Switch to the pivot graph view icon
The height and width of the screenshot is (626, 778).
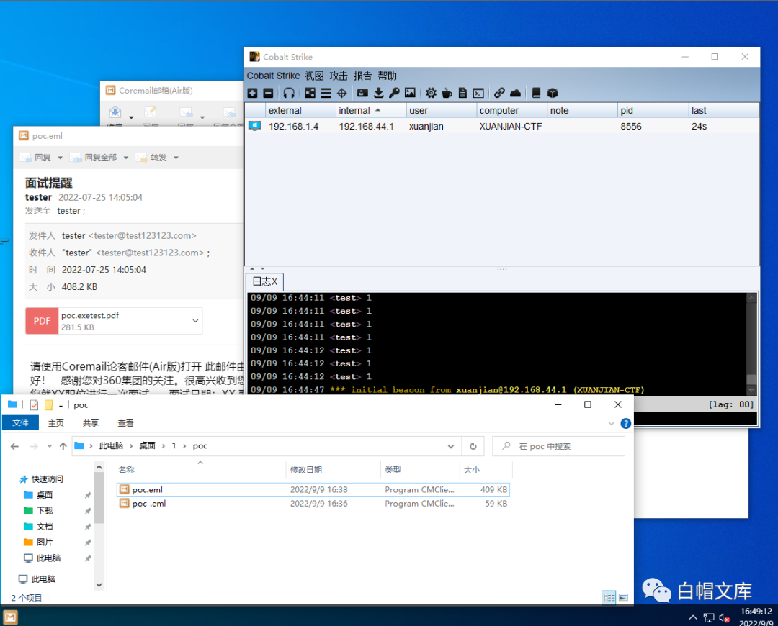310,93
